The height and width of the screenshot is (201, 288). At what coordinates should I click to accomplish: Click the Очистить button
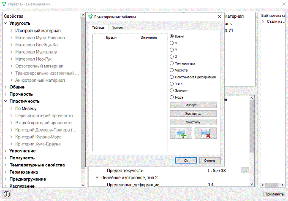[x=193, y=122]
